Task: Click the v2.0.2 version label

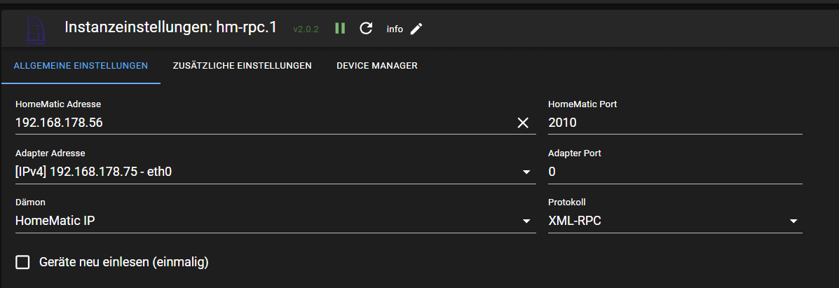Action: pos(306,29)
